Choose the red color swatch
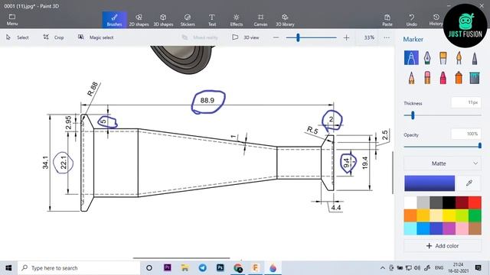The height and width of the screenshot is (275, 490). coord(475,202)
